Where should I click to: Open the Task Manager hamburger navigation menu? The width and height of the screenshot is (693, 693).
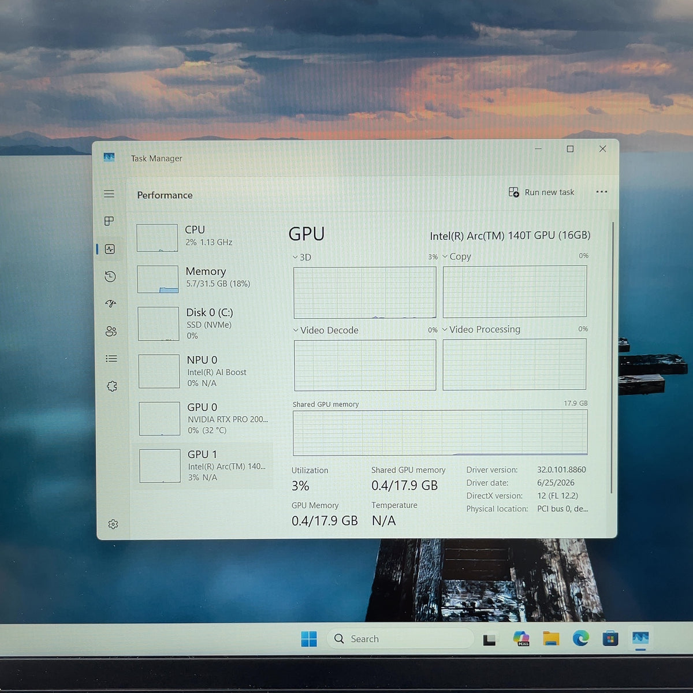(109, 194)
